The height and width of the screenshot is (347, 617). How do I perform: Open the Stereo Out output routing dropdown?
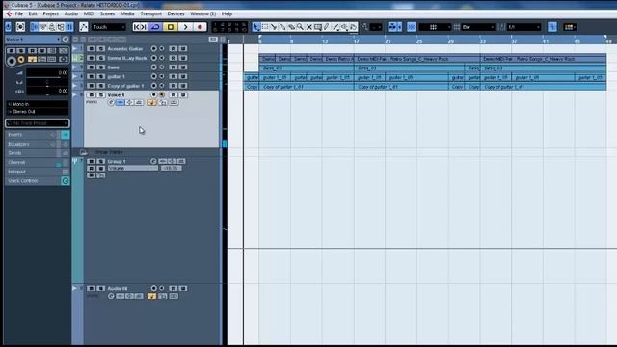[x=38, y=112]
